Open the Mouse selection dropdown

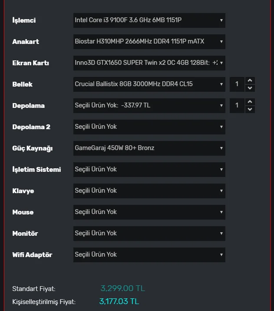pyautogui.click(x=149, y=212)
